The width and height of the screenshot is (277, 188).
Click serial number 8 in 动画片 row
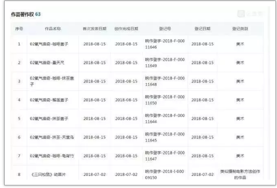coord(19,174)
